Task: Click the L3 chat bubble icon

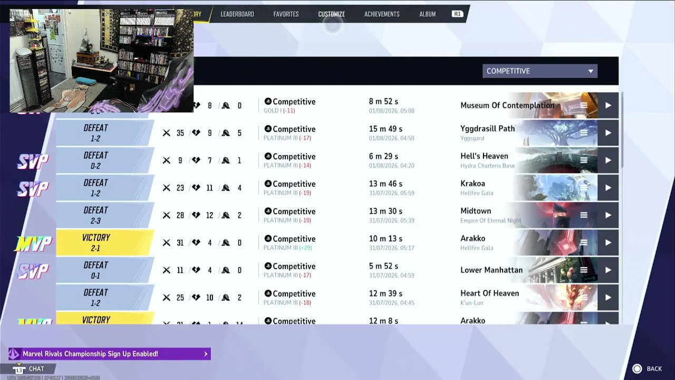Action: (x=19, y=369)
